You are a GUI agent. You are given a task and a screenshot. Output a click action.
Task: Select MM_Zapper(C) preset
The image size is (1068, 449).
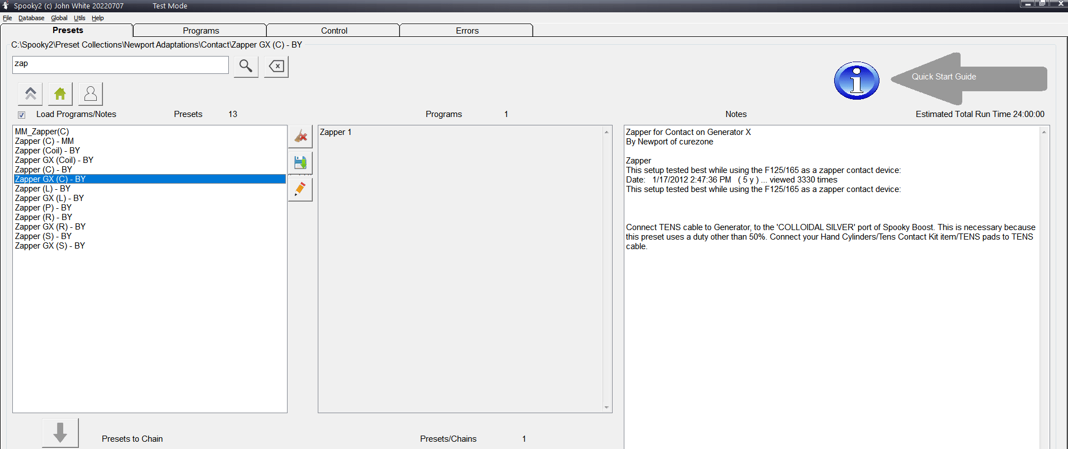tap(150, 132)
